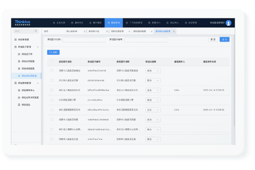Tick the checkbox for videoFaceCovered row
The image size is (255, 170).
point(51,71)
